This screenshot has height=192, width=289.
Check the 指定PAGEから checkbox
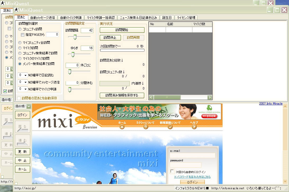click(x=23, y=35)
